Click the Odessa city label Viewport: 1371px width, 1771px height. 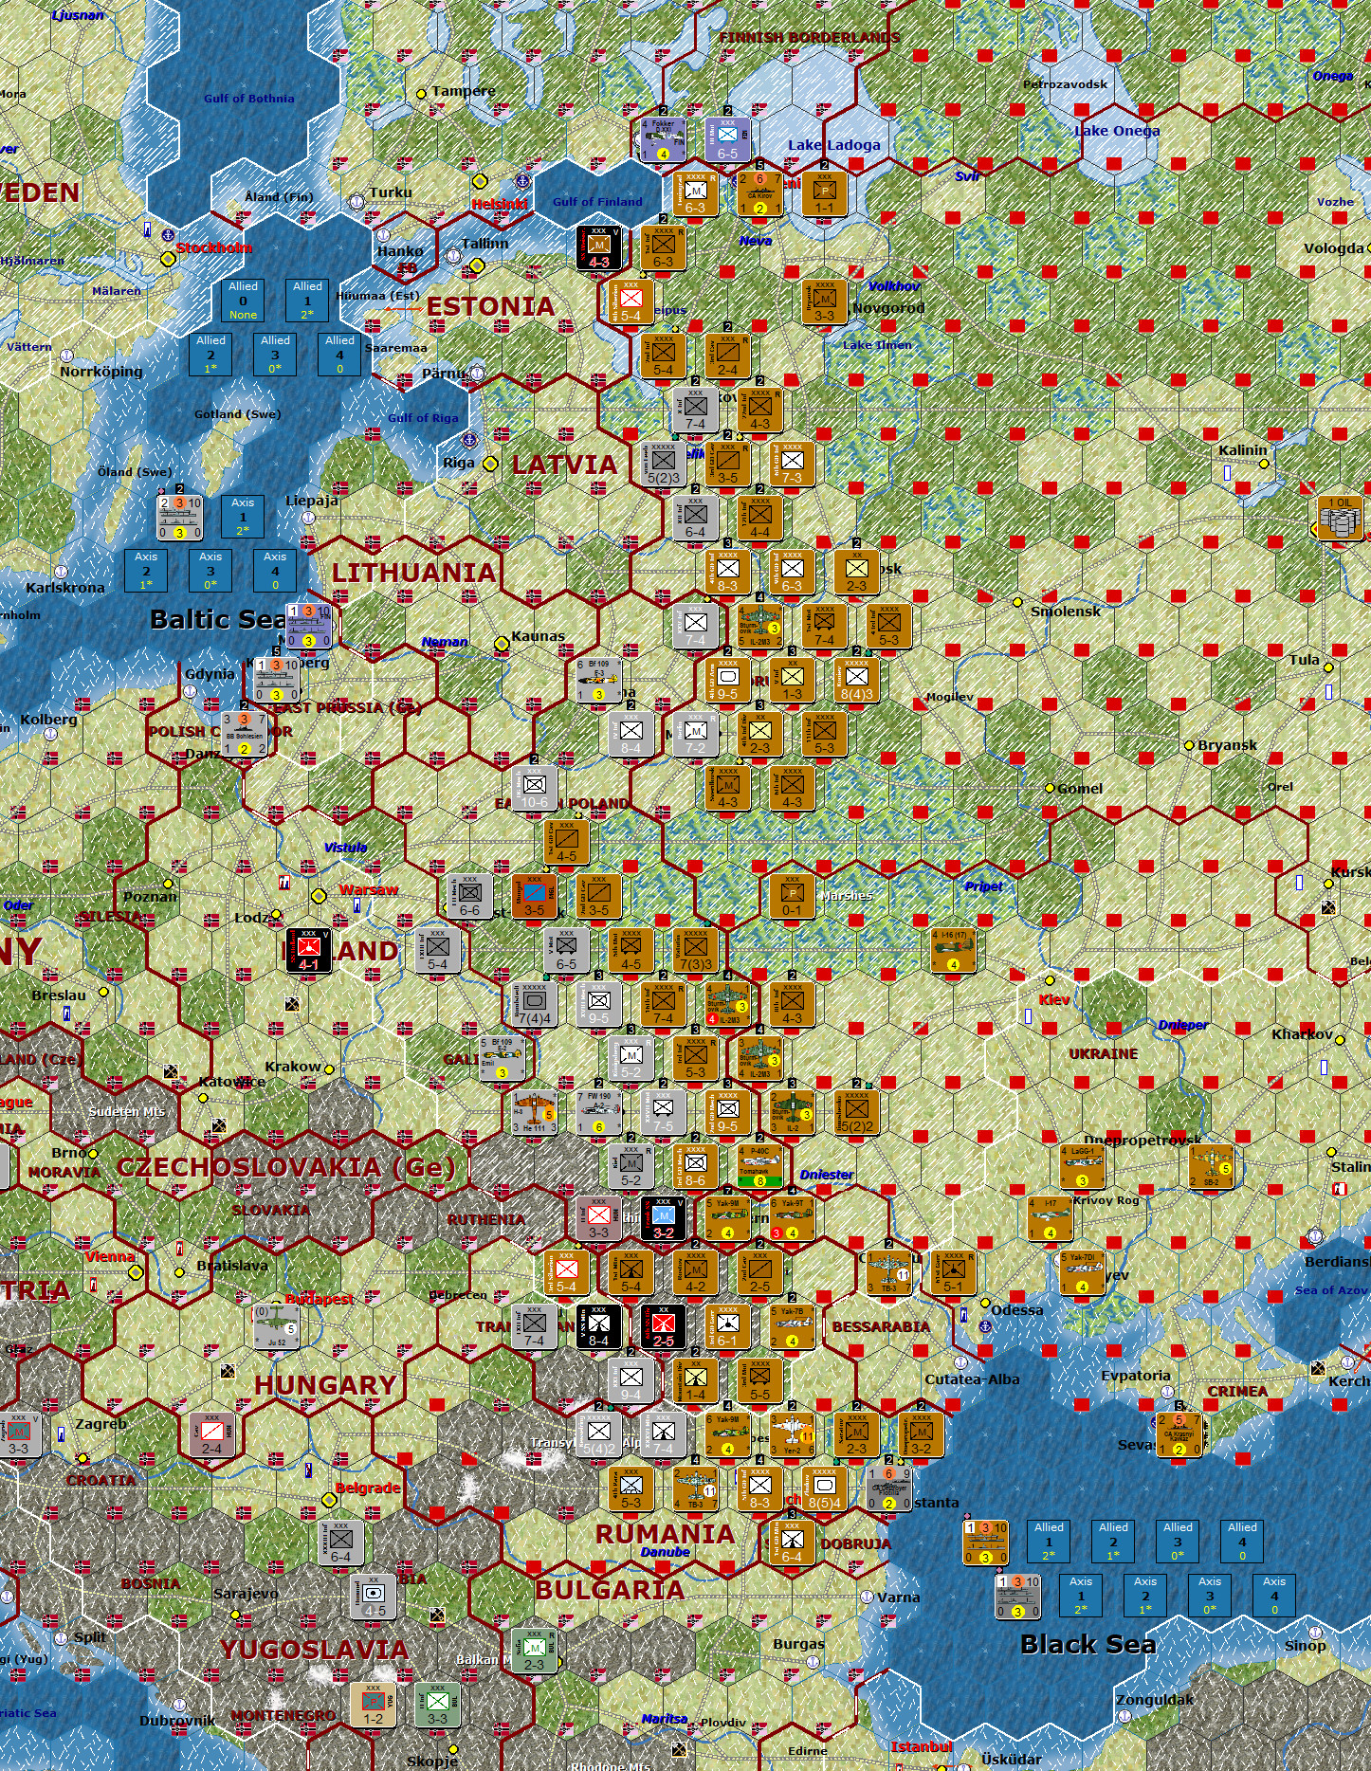(x=1017, y=1310)
